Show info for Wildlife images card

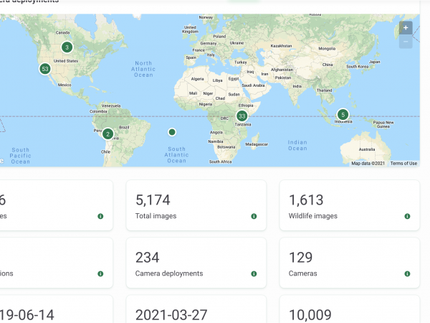(407, 217)
